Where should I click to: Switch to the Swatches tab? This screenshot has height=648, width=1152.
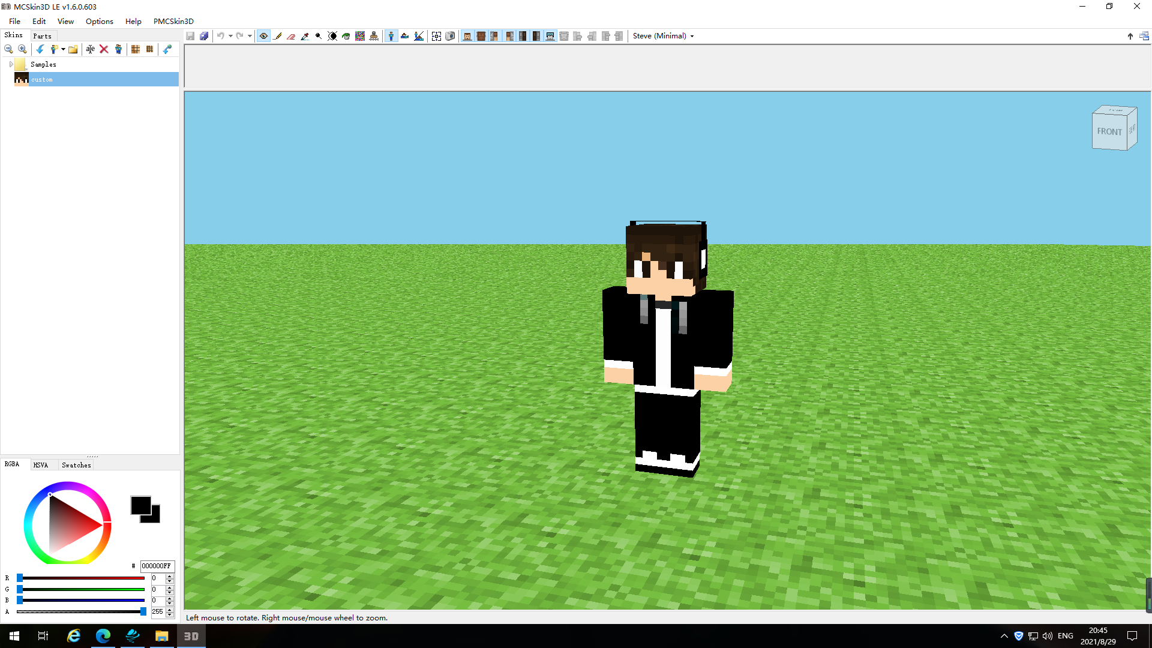76,465
